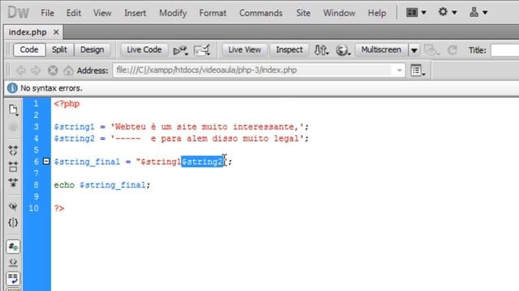Click the Expand All icon
Image resolution: width=519 pixels, height=291 pixels.
click(x=13, y=183)
